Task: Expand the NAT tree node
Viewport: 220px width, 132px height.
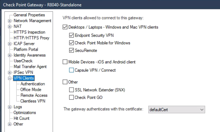Action: tap(10, 27)
